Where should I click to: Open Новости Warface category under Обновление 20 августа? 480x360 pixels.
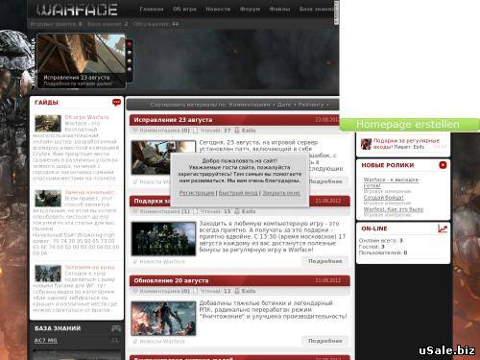pyautogui.click(x=162, y=342)
